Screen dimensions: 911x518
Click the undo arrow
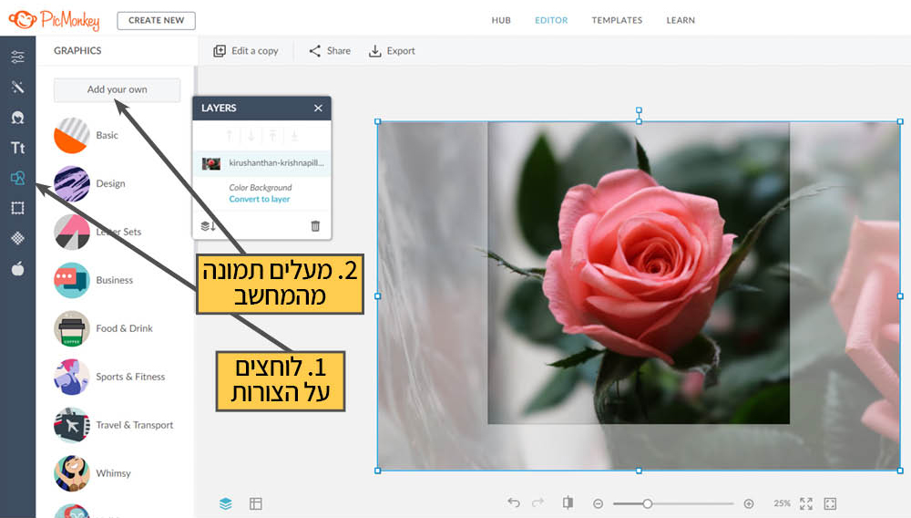tap(514, 503)
